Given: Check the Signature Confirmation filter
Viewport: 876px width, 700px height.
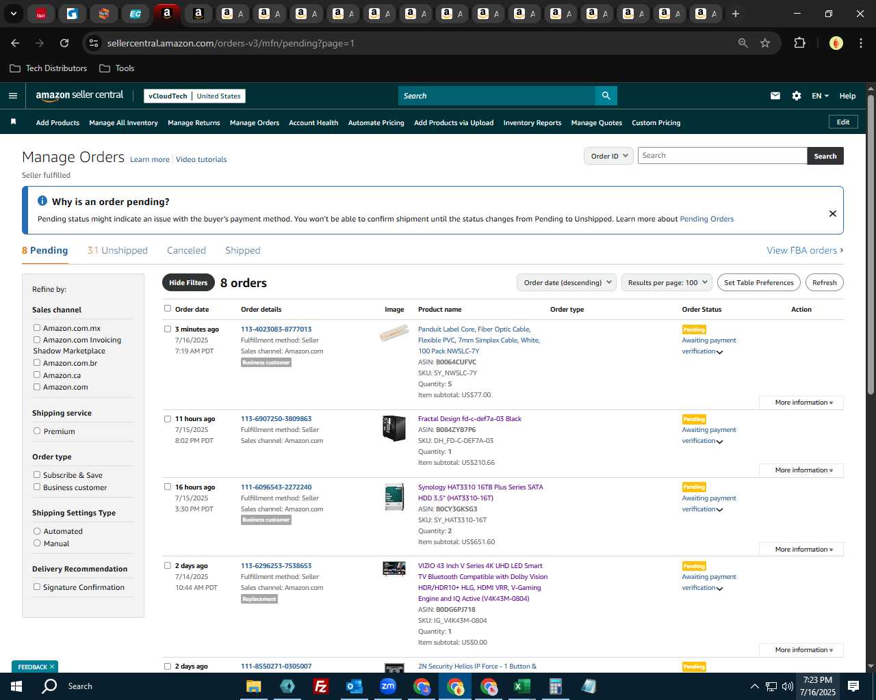Looking at the screenshot, I should coord(37,587).
